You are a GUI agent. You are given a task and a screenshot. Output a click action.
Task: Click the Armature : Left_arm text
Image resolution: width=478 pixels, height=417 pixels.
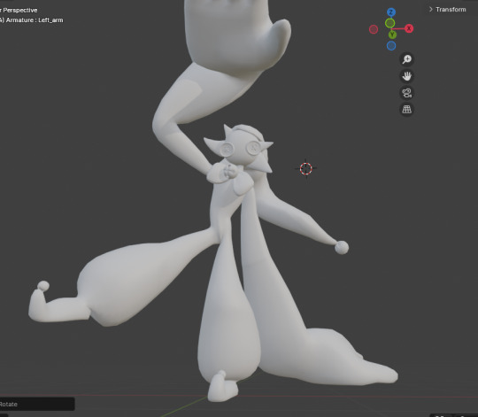[x=35, y=20]
